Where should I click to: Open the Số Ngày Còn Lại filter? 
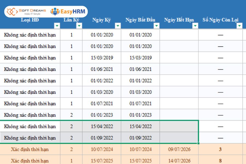click(x=239, y=26)
